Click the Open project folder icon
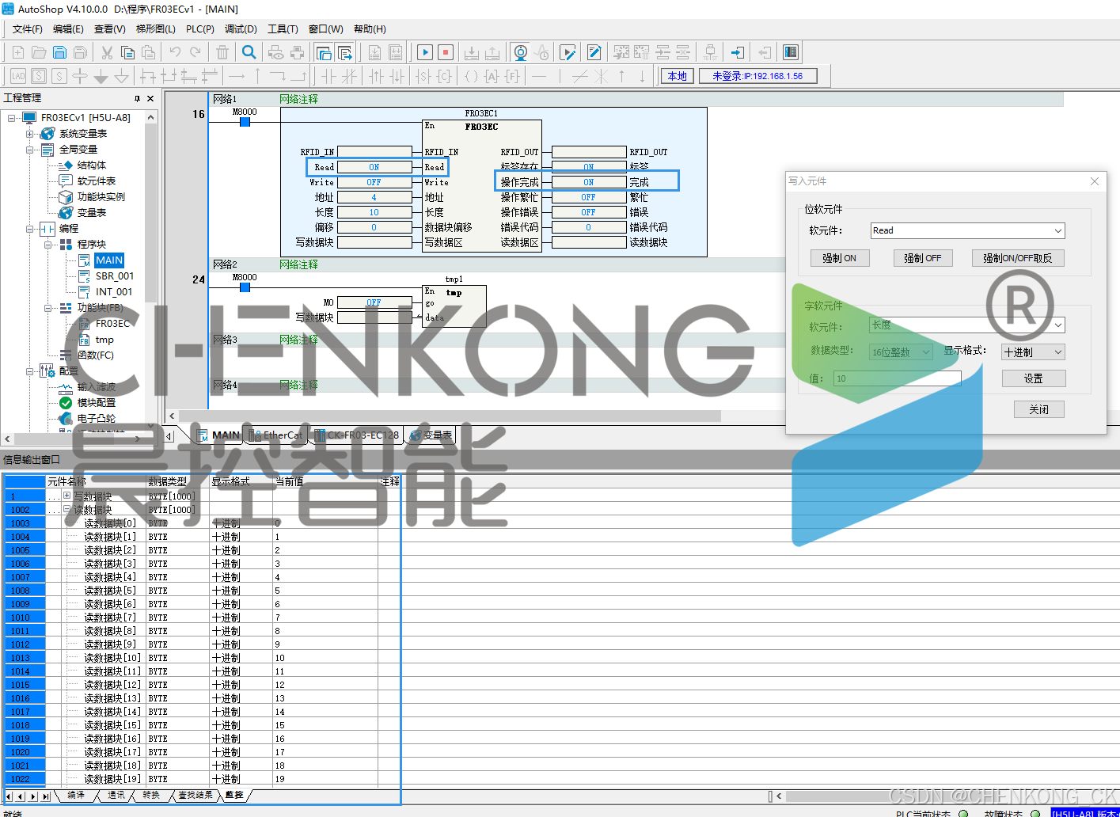Image resolution: width=1120 pixels, height=817 pixels. (39, 52)
